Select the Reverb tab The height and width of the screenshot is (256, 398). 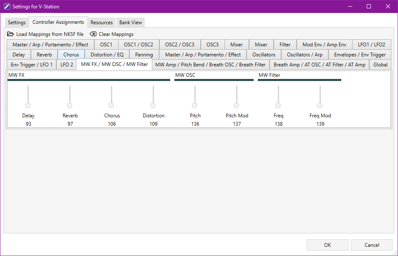tap(44, 55)
